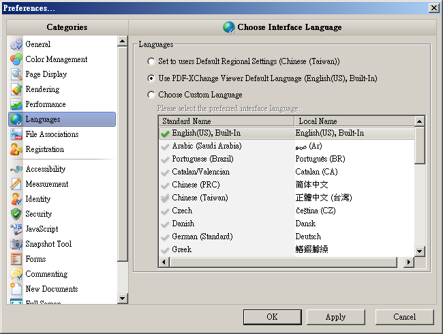Open the Rendering category
The width and height of the screenshot is (443, 334).
coord(62,89)
